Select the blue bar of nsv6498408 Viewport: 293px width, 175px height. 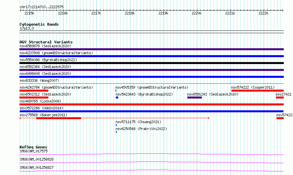click(151, 77)
